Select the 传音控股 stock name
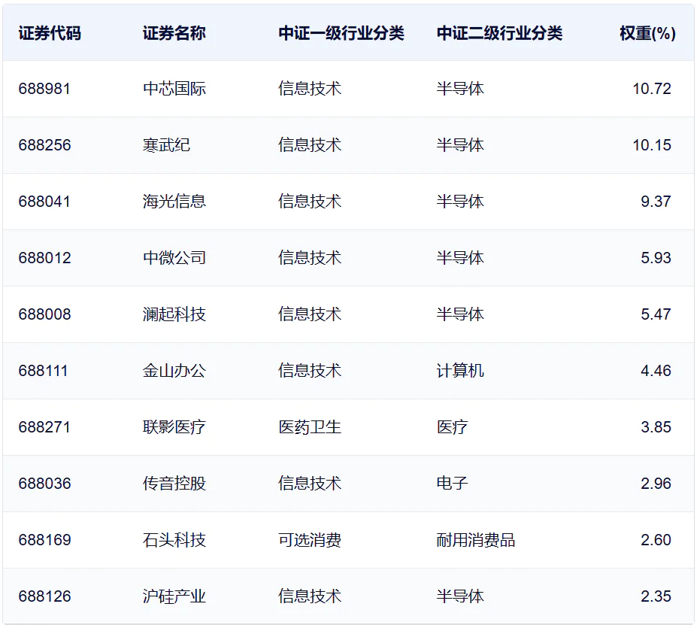This screenshot has height=628, width=697. tap(174, 484)
